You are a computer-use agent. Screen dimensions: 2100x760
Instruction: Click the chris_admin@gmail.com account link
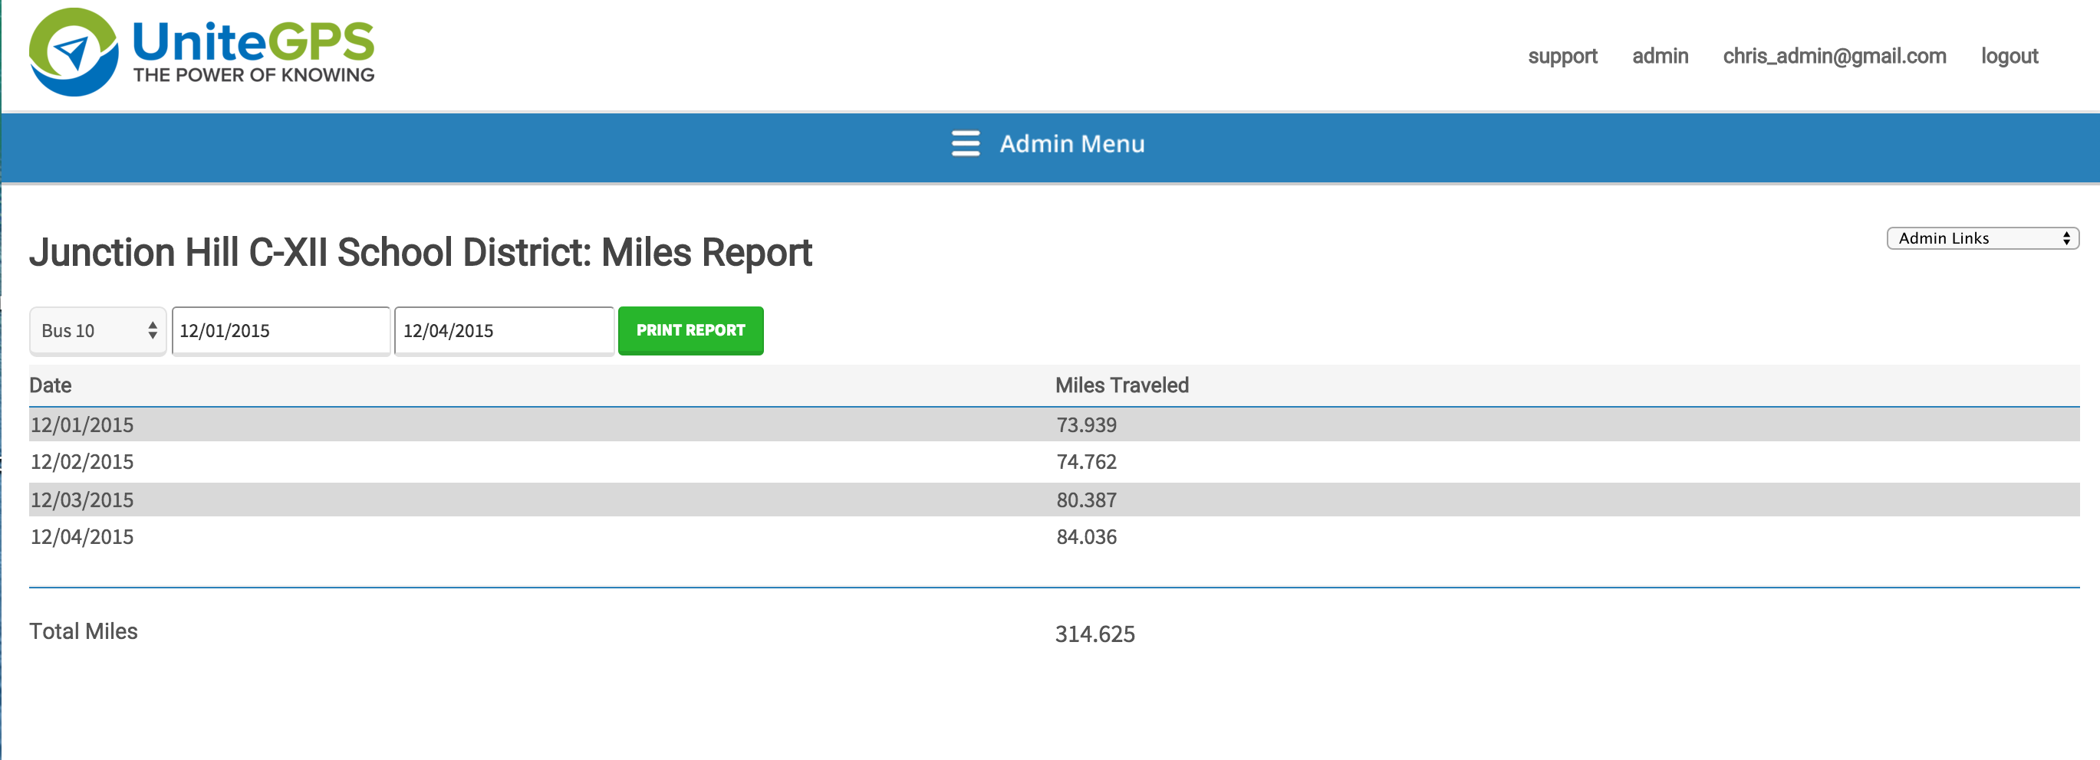pos(1833,56)
